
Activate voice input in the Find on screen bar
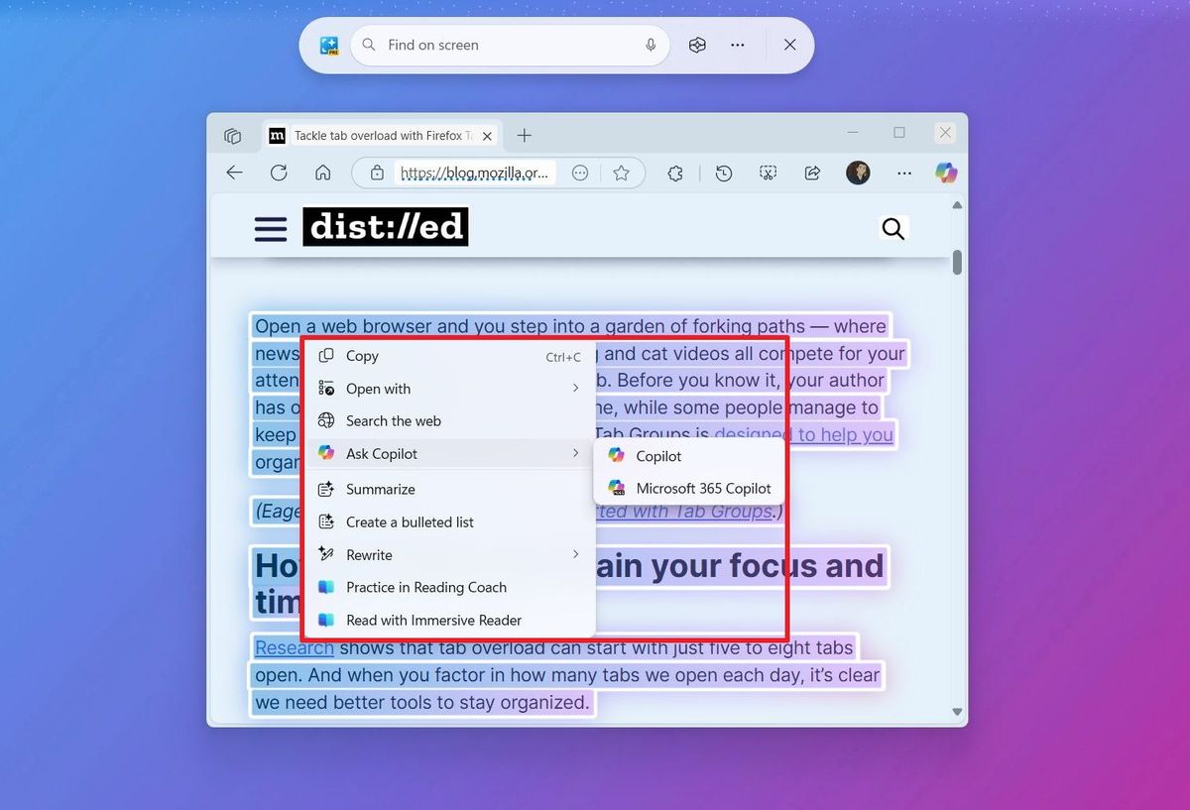point(650,45)
